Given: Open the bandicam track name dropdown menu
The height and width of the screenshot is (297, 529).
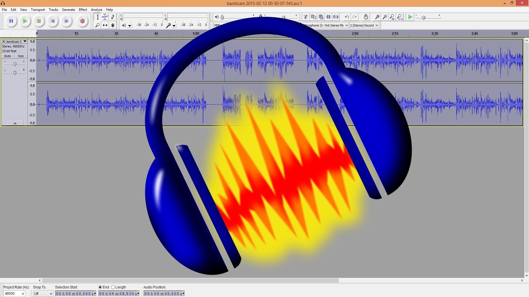Looking at the screenshot, I should click(x=16, y=41).
